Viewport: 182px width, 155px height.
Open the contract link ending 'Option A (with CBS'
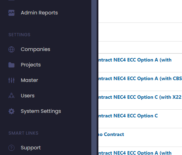point(140,78)
